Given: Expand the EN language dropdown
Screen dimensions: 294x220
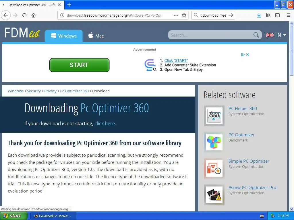Looking at the screenshot, I should pyautogui.click(x=276, y=35).
